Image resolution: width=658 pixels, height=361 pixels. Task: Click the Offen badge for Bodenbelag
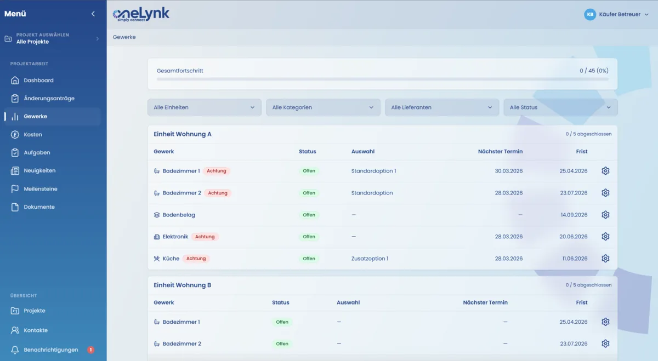pyautogui.click(x=309, y=215)
